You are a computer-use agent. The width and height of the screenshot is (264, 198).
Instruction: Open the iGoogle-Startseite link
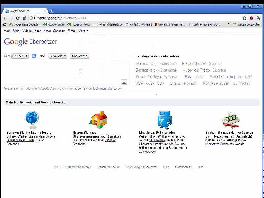[94, 142]
